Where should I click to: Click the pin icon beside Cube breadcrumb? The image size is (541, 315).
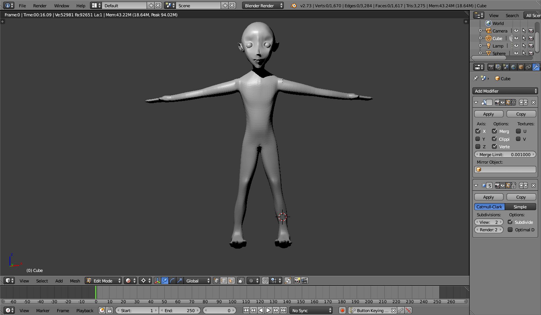(x=476, y=78)
